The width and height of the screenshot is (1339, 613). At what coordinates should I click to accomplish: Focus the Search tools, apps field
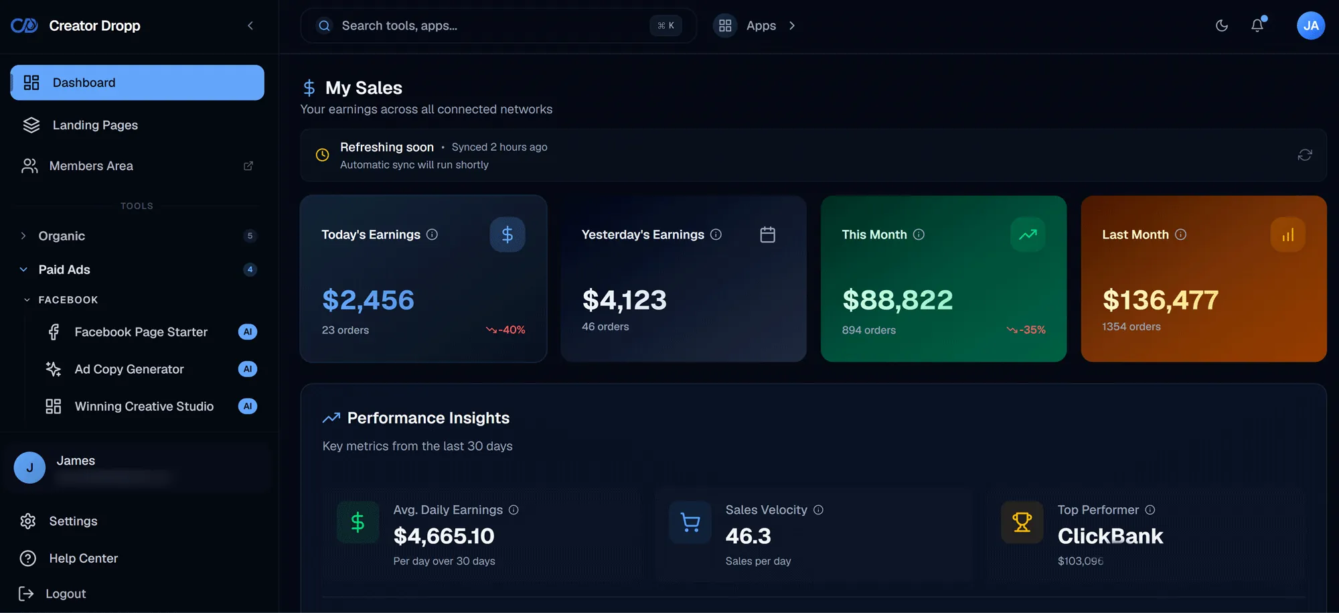click(x=498, y=25)
